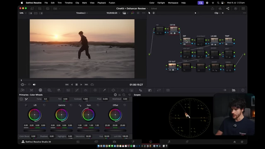Open the Fusion menu
265x149 pixels.
(x=112, y=3)
